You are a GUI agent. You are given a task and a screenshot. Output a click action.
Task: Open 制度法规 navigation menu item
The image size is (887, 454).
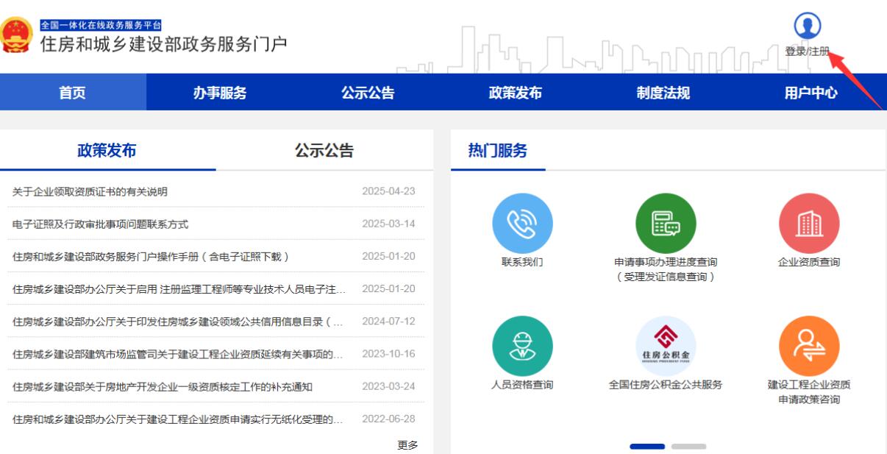coord(663,93)
